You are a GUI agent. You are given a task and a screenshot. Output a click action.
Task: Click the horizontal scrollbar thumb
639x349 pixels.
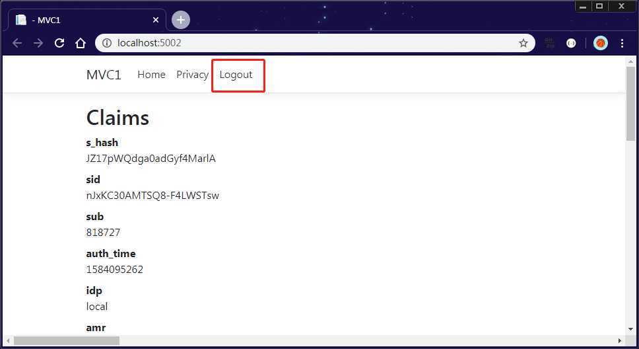[67, 340]
